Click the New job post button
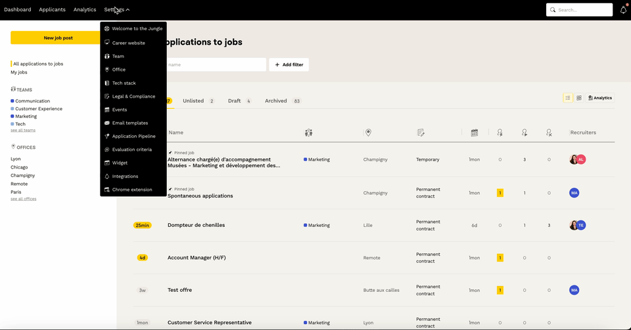Image resolution: width=631 pixels, height=330 pixels. pos(58,38)
